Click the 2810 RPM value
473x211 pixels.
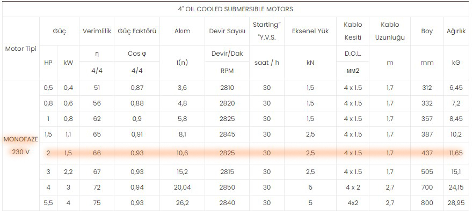pos(227,88)
